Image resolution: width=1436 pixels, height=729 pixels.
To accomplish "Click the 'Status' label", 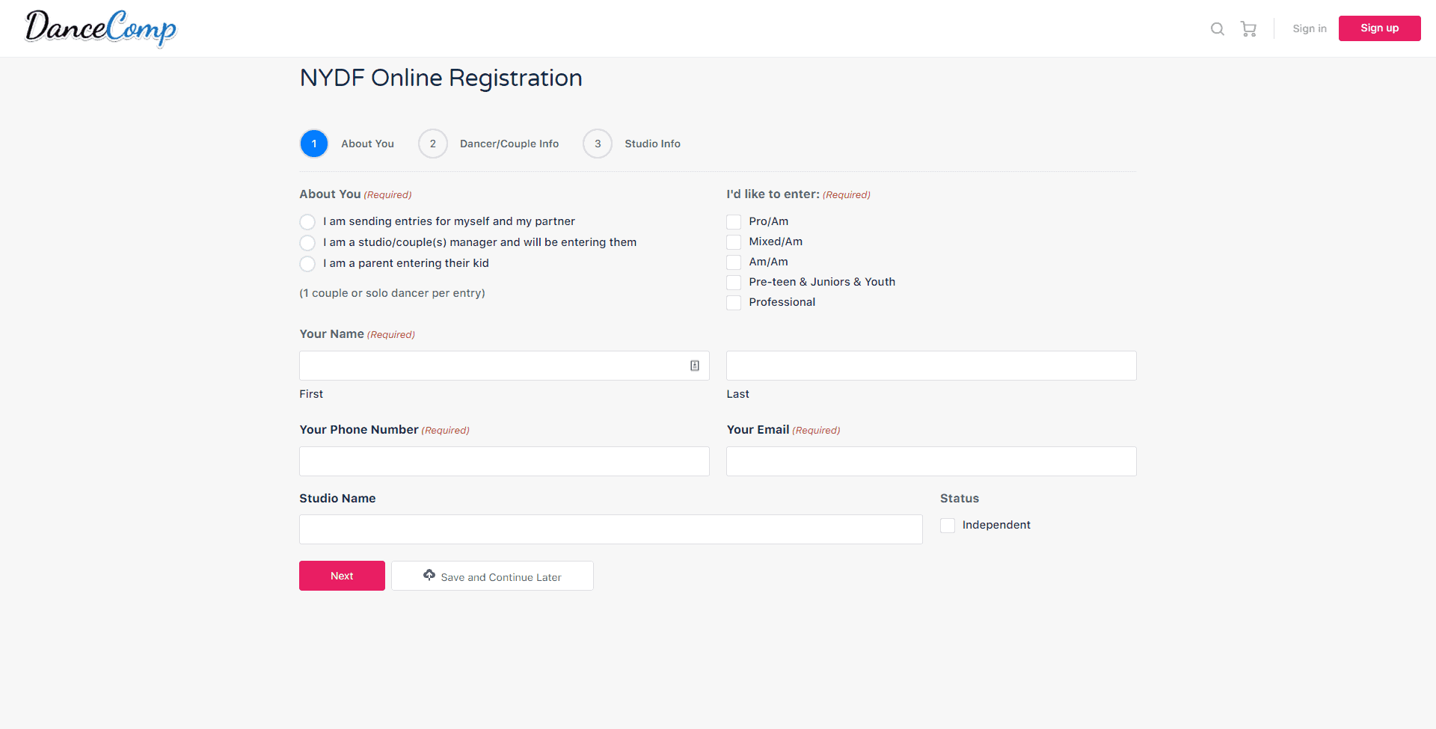I will (960, 499).
